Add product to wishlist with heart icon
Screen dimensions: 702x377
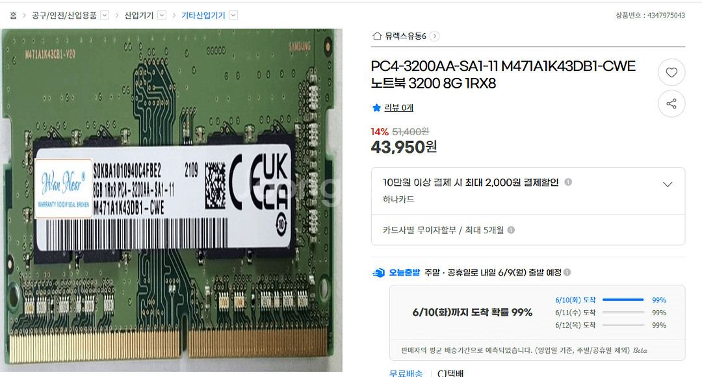coord(671,72)
